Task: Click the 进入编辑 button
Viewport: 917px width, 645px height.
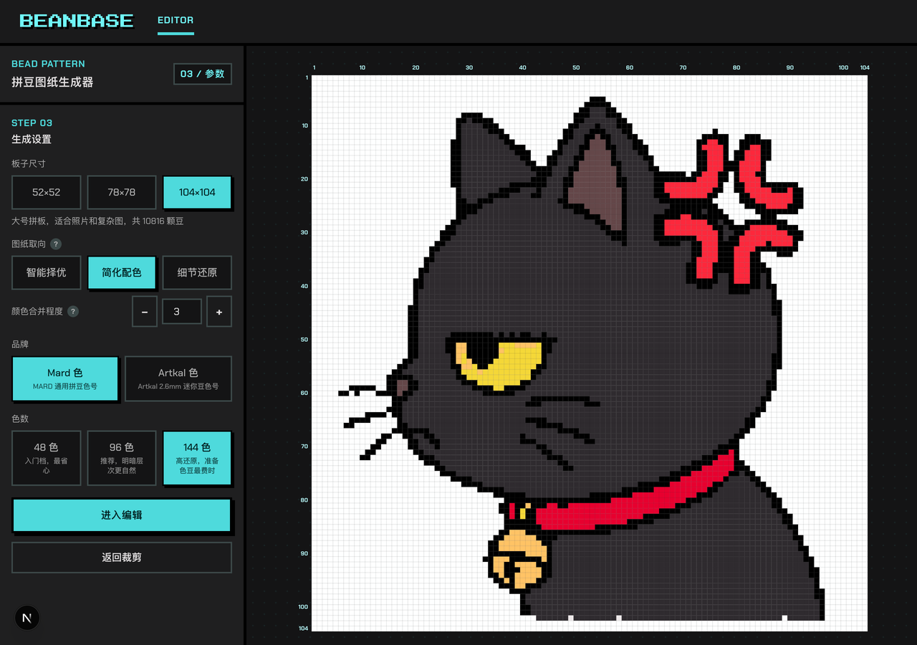Action: pyautogui.click(x=122, y=515)
